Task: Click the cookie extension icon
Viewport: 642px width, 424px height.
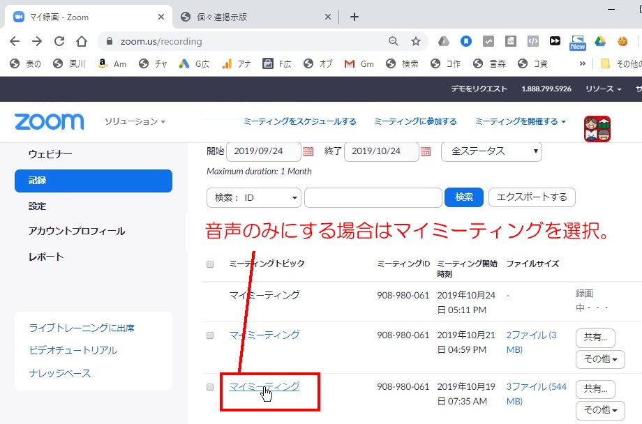Action: pos(622,41)
